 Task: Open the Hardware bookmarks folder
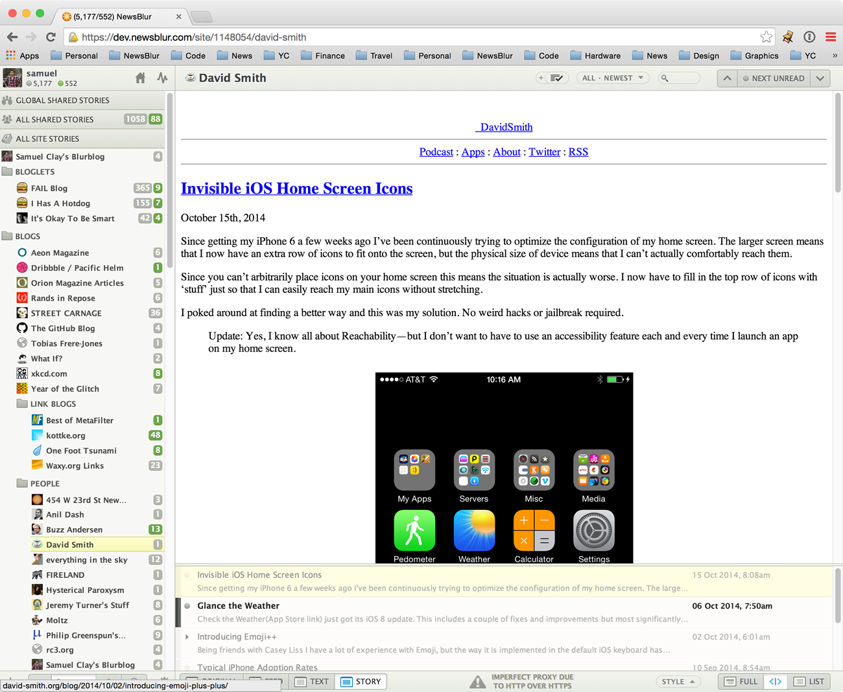pyautogui.click(x=595, y=56)
